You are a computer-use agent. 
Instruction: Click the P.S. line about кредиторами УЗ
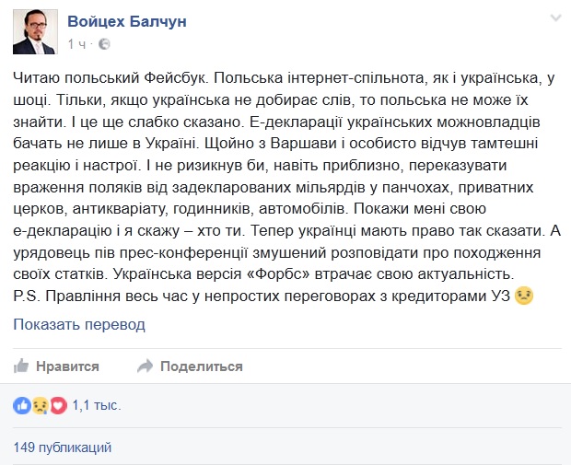coord(262,296)
